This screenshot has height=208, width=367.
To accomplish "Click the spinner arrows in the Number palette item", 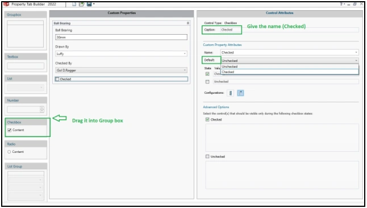I will click(42, 109).
